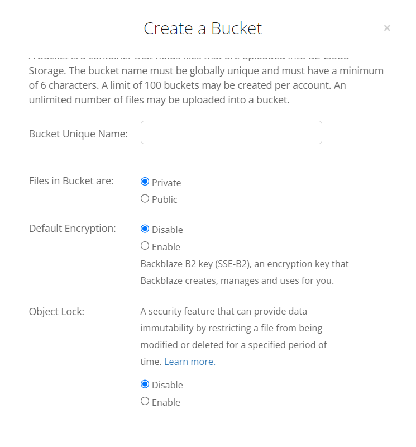This screenshot has height=447, width=416.
Task: Select Public for files in bucket
Action: point(145,198)
